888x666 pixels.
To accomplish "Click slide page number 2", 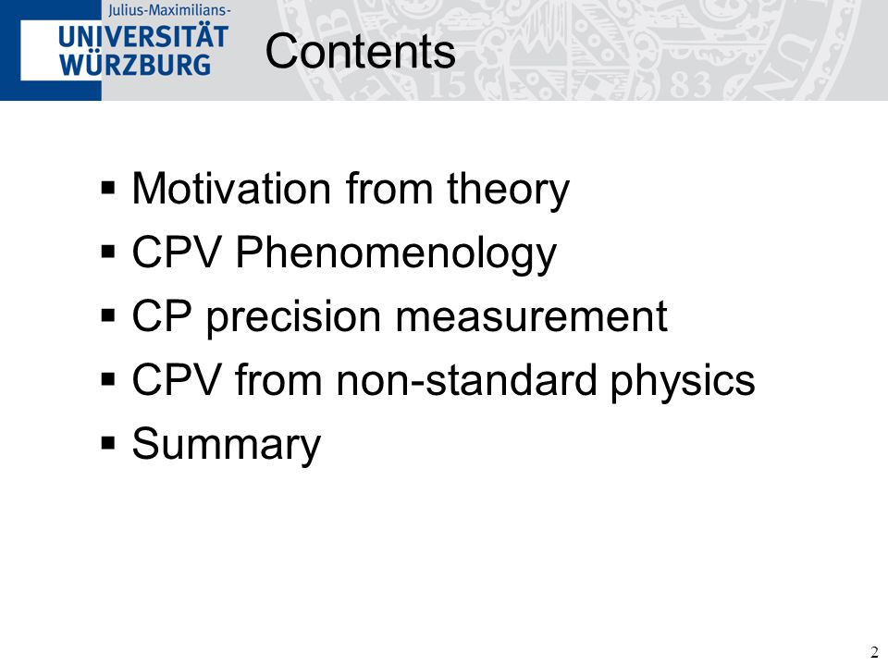I will click(874, 652).
